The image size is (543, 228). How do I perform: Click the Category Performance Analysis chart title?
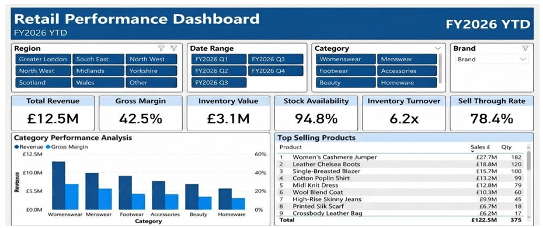pos(73,138)
